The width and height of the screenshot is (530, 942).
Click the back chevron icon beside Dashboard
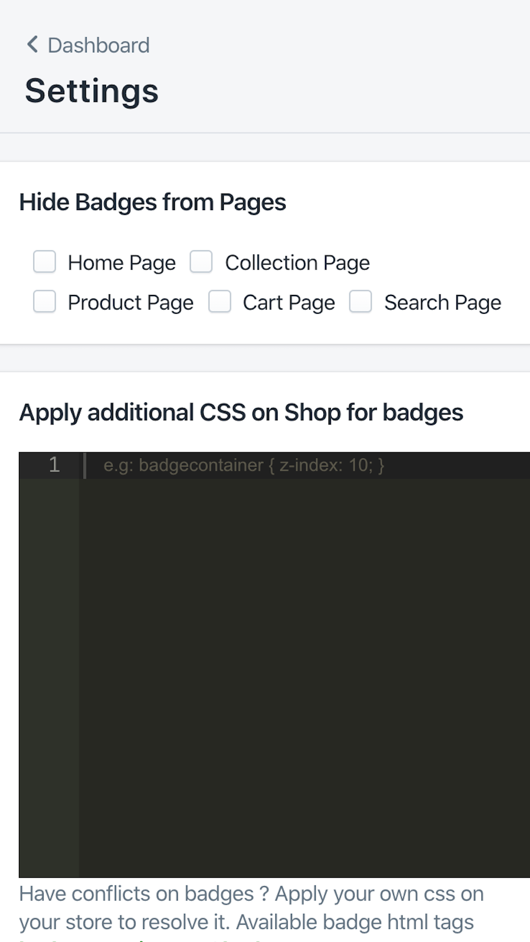tap(32, 44)
